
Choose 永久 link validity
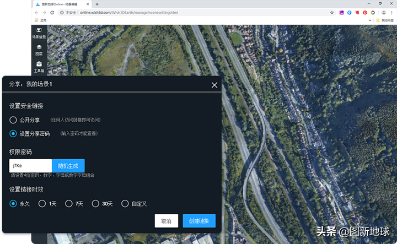(13, 204)
